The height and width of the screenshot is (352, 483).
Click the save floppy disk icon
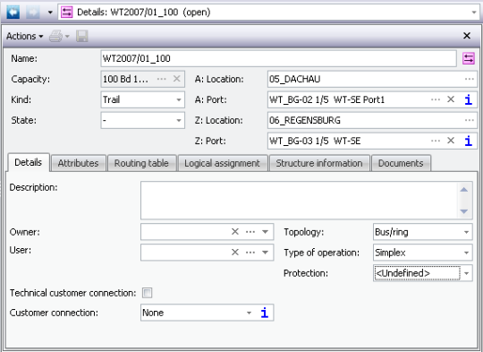pyautogui.click(x=82, y=36)
